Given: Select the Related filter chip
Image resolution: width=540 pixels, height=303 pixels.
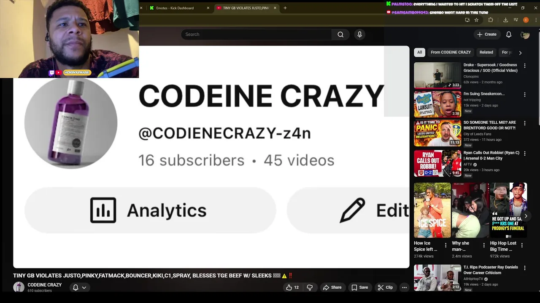Looking at the screenshot, I should pyautogui.click(x=486, y=52).
